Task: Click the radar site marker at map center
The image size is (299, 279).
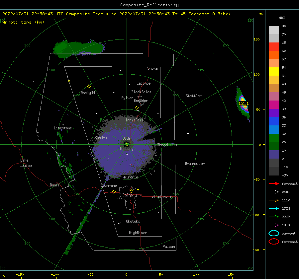Action: 127,144
